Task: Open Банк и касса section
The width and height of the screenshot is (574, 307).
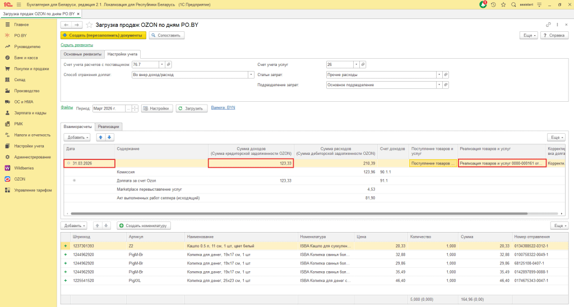Action: coord(26,58)
